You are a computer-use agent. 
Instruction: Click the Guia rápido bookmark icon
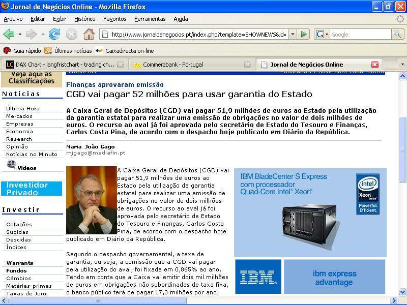coord(7,50)
